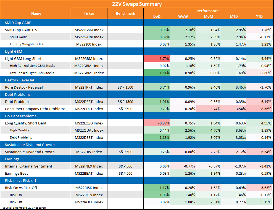Select the "MS22QUAL Index" ticker cell
The height and width of the screenshot is (210, 274).
pyautogui.click(x=89, y=131)
